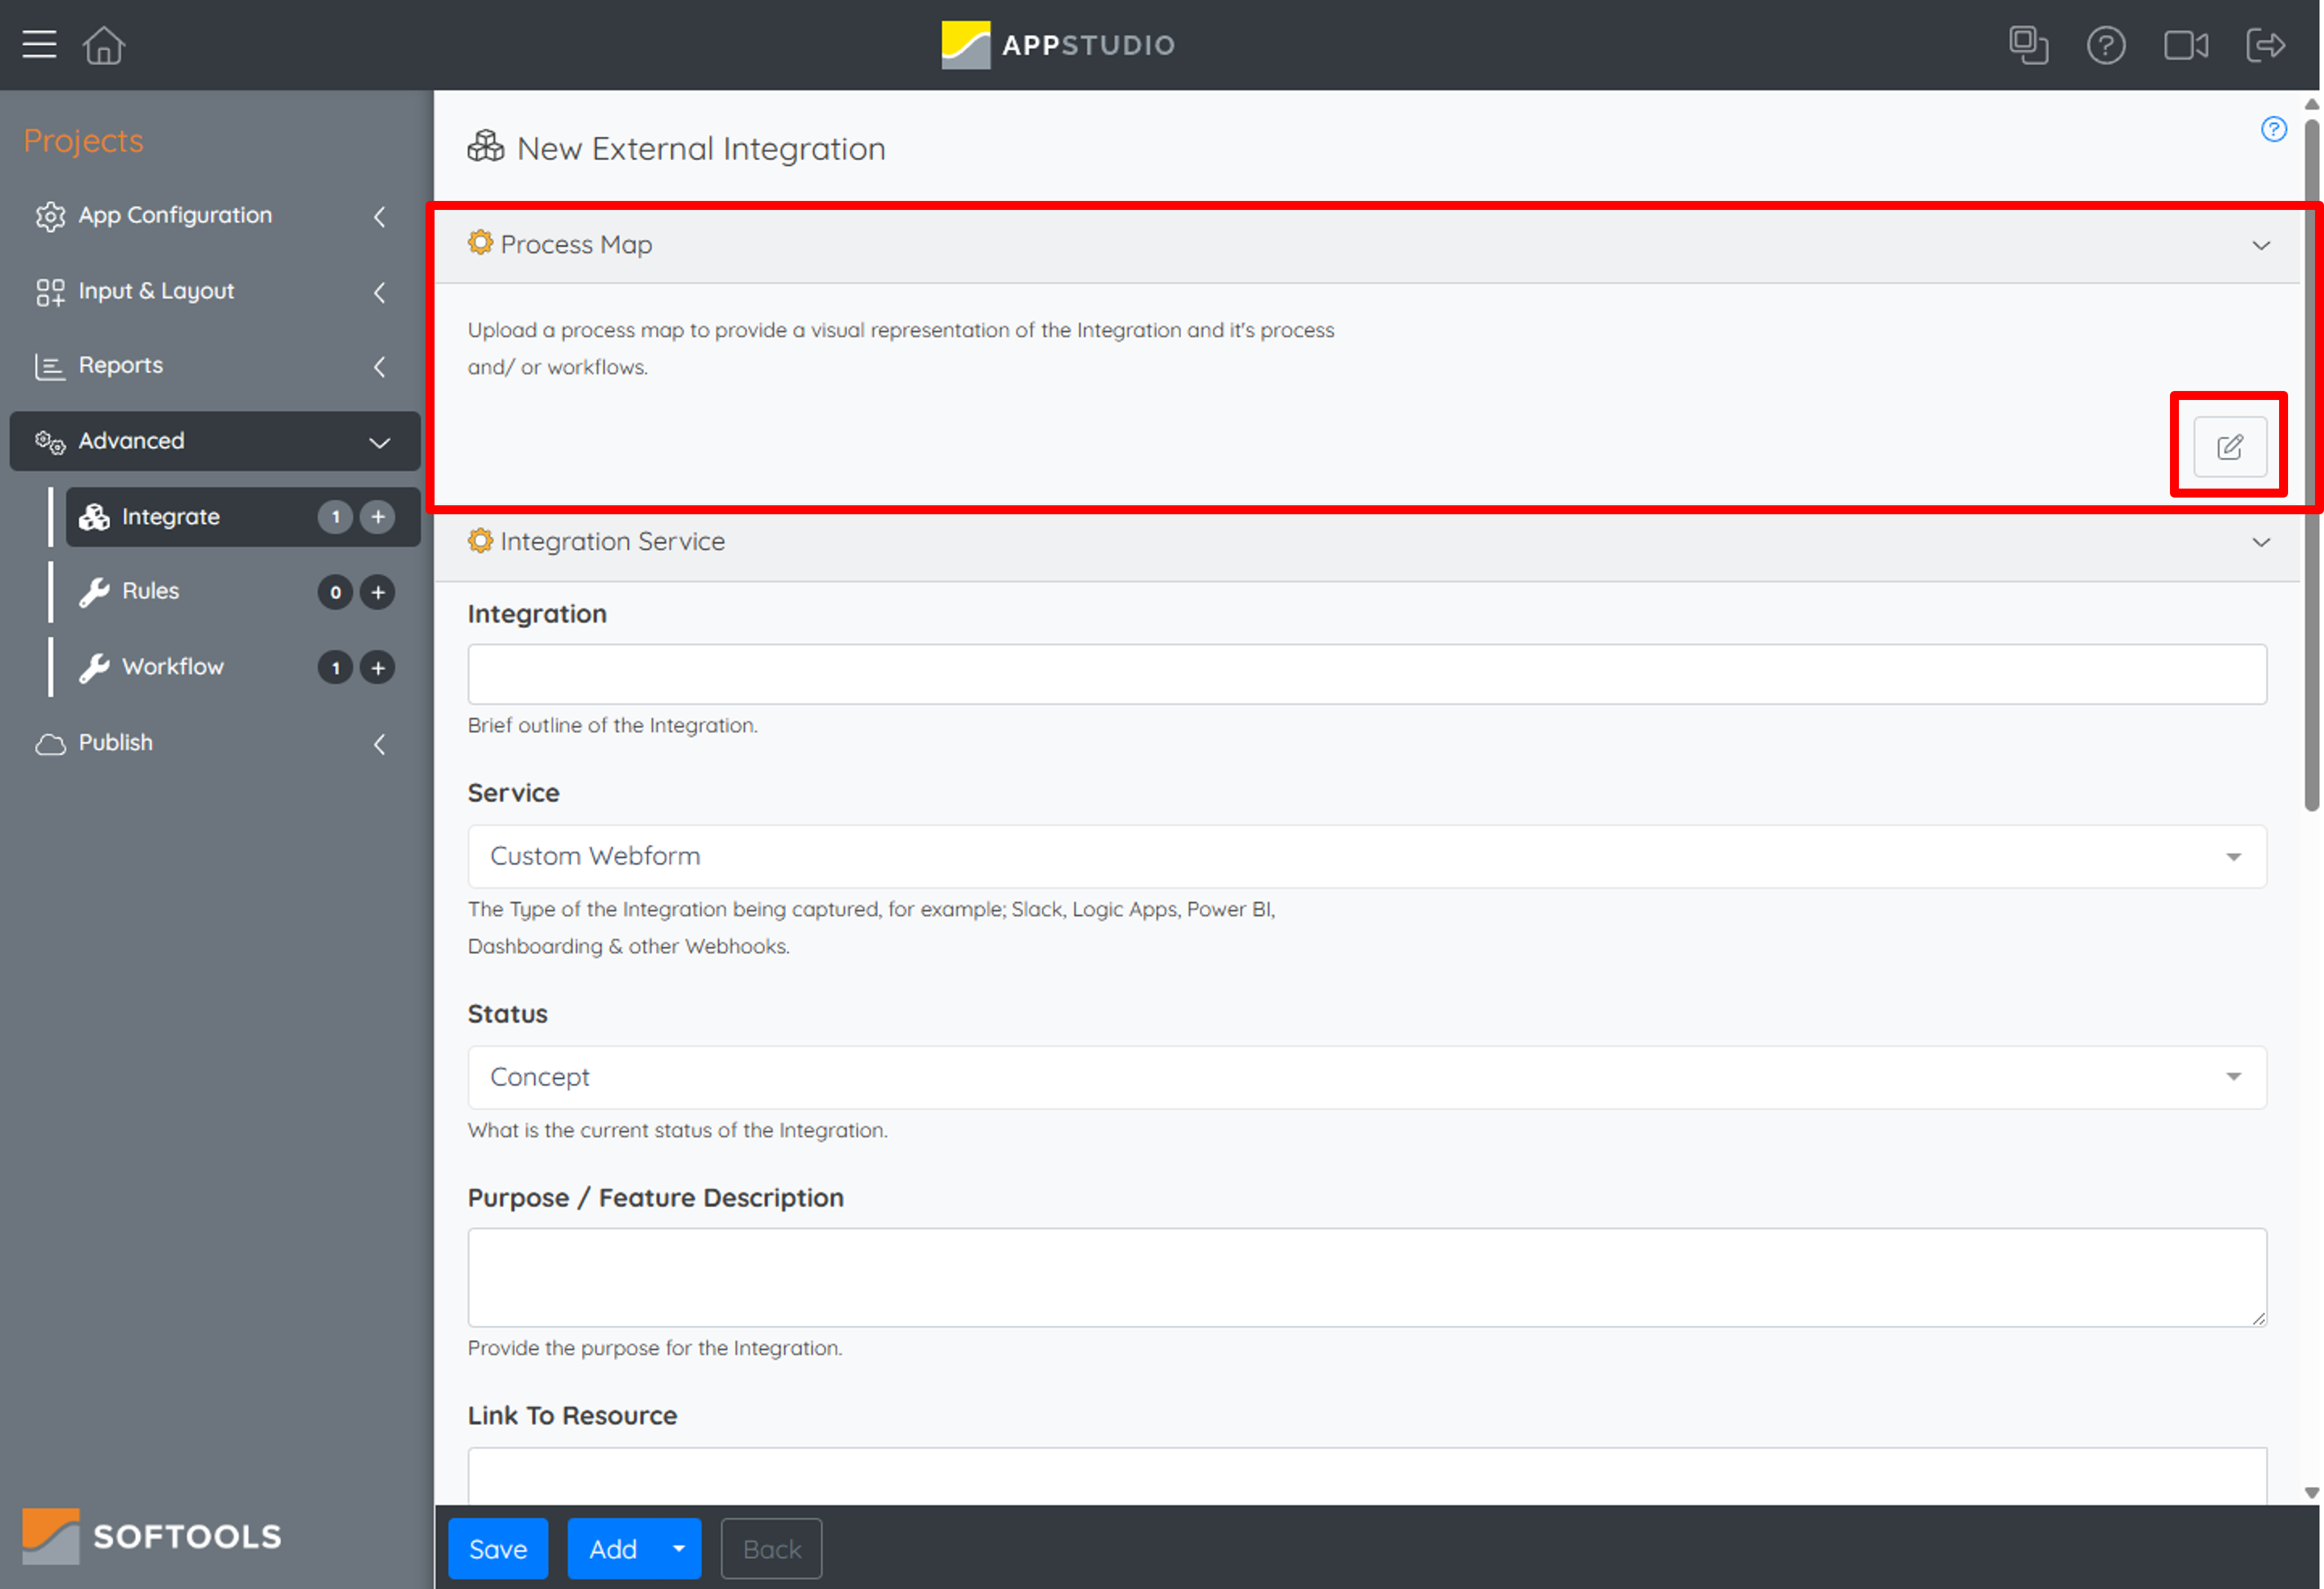This screenshot has width=2324, height=1589.
Task: Open help via the question mark icon
Action: click(x=2106, y=44)
